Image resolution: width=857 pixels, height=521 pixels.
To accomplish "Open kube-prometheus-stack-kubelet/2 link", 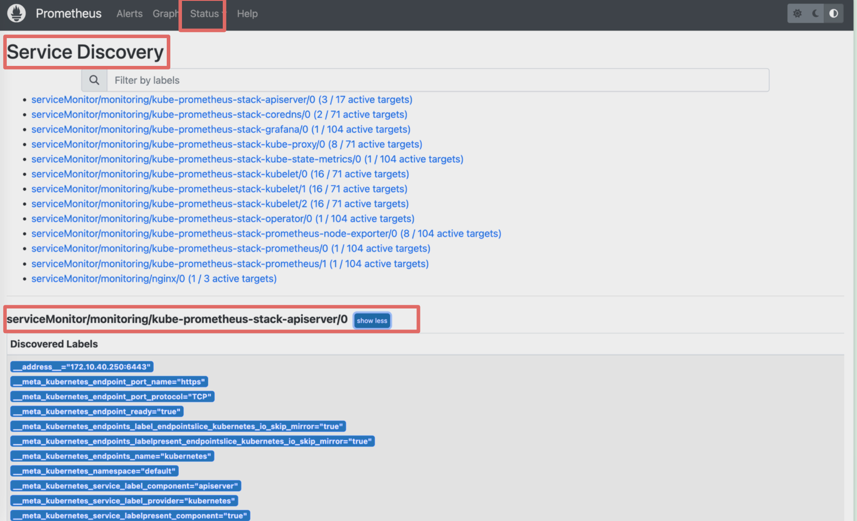I will coord(220,204).
